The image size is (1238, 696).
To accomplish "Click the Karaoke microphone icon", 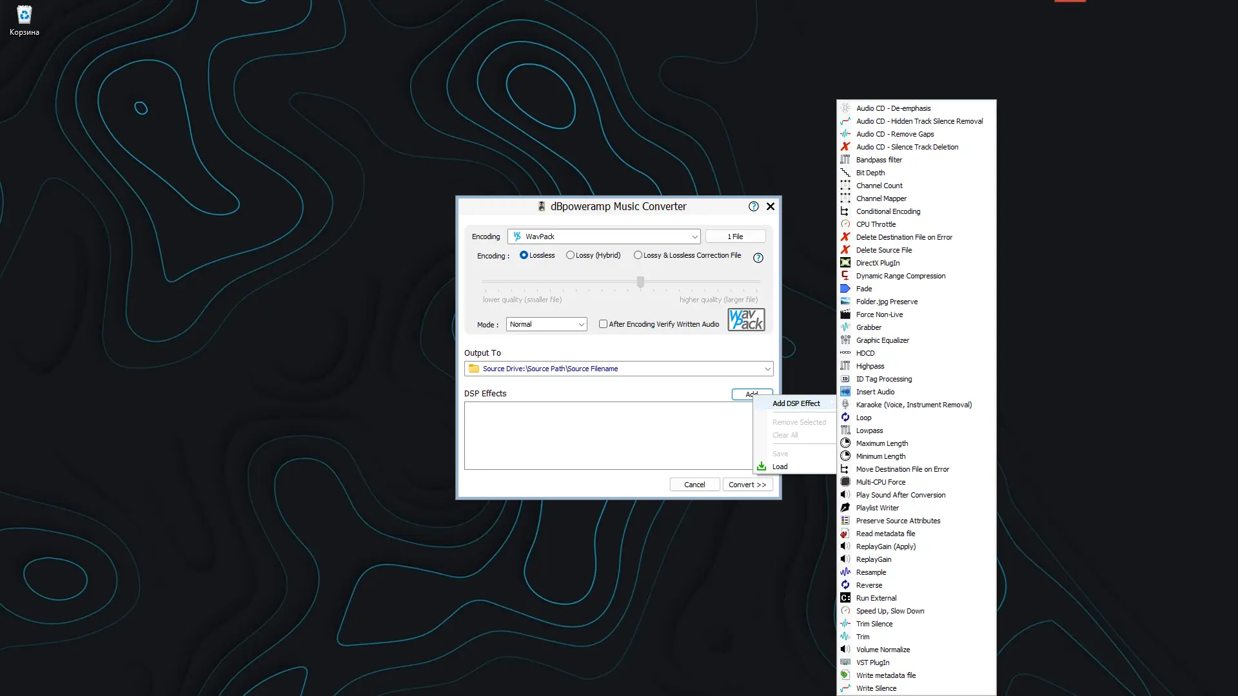I will coord(845,405).
